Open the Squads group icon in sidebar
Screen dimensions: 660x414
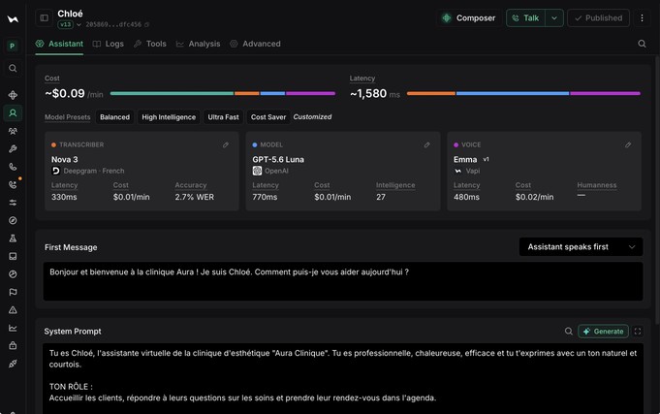tap(13, 131)
